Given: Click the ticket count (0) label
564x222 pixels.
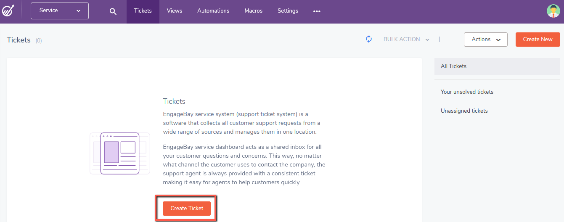Looking at the screenshot, I should [39, 41].
